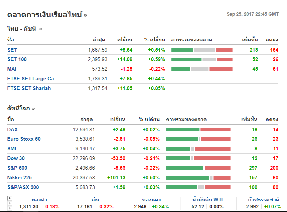Open ก๊าซธรรมชาติ commodity in ticker
Image resolution: width=287 pixels, height=212 pixels.
[263, 200]
